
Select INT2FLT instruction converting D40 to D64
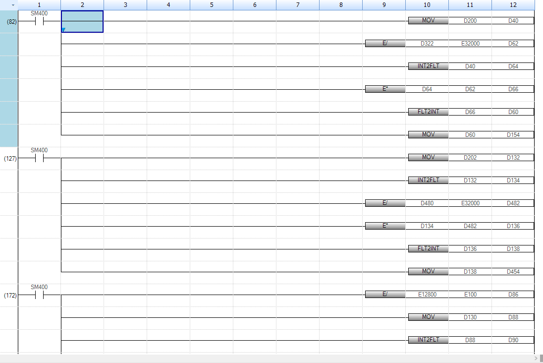428,66
